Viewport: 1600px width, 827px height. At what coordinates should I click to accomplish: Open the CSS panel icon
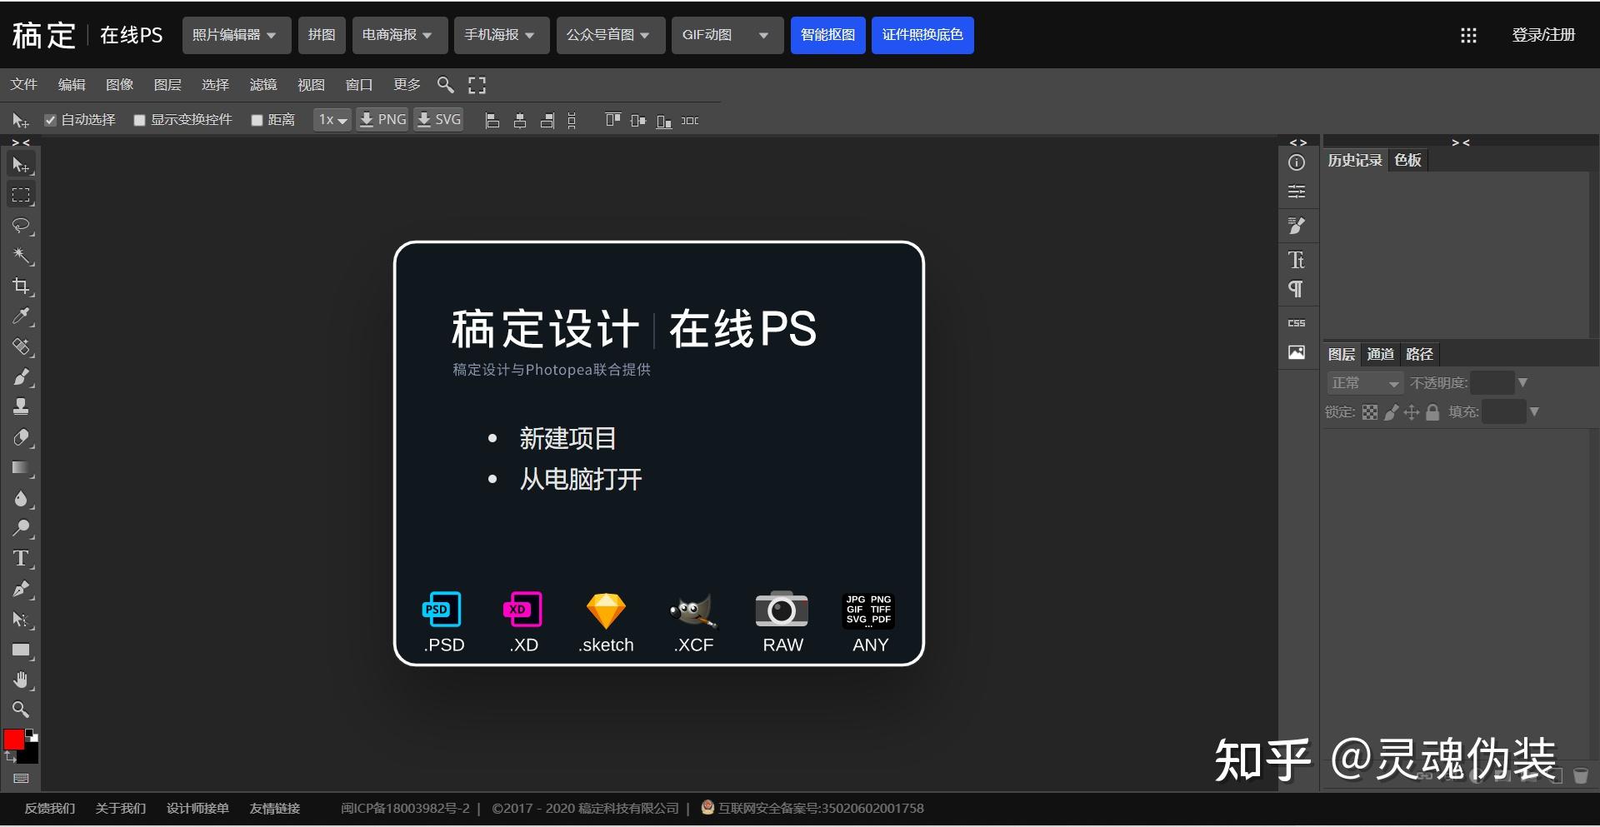click(x=1297, y=323)
